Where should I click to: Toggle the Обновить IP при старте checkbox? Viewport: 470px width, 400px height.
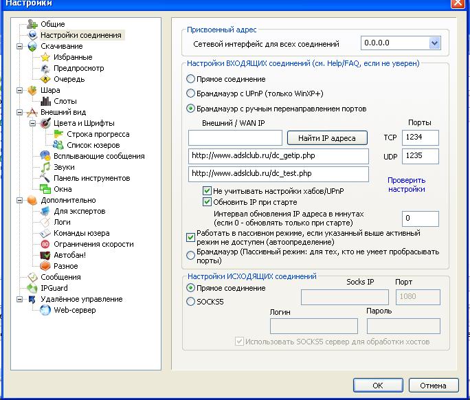click(208, 202)
